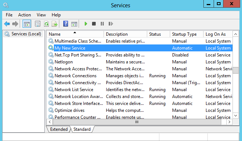Select the Optimize drives service name
The height and width of the screenshot is (141, 242).
70,110
